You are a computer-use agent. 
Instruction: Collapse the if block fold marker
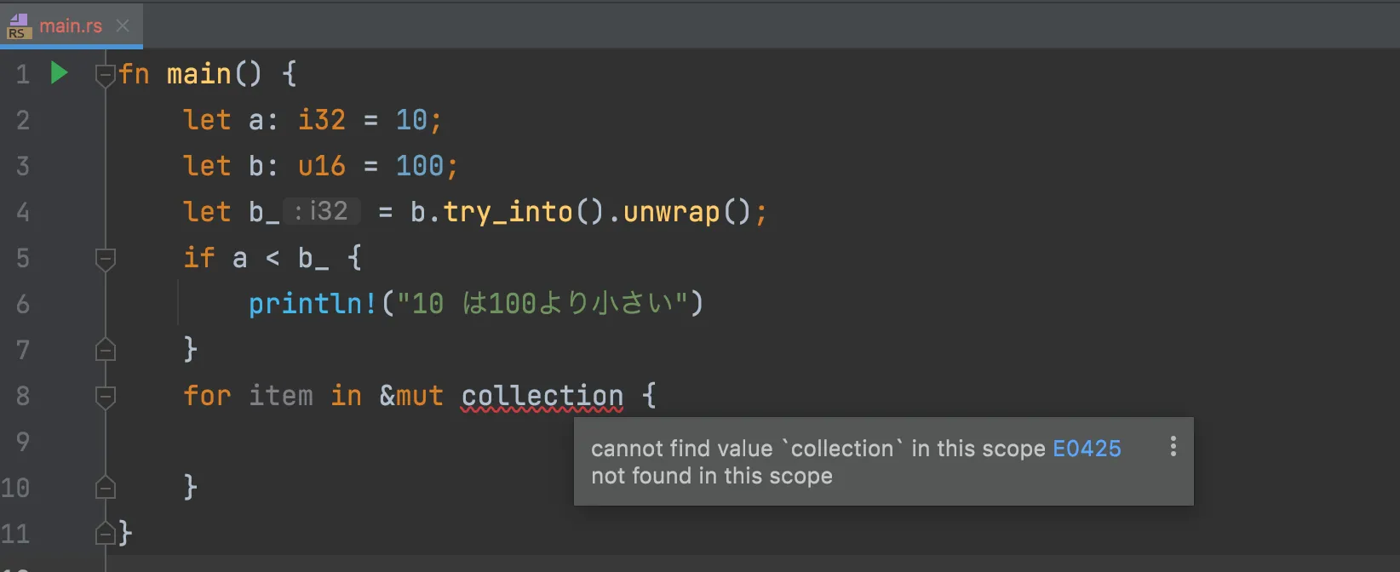105,258
